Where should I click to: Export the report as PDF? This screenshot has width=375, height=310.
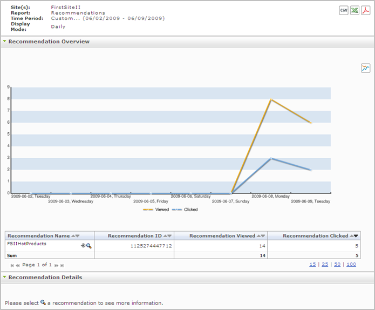tap(366, 10)
